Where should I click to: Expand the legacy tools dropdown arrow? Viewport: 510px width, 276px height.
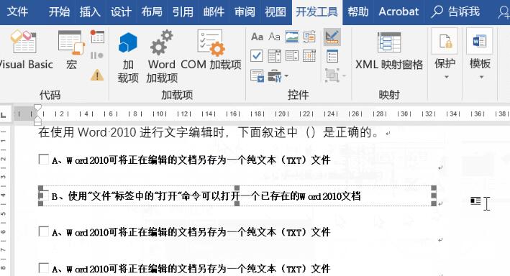click(286, 76)
